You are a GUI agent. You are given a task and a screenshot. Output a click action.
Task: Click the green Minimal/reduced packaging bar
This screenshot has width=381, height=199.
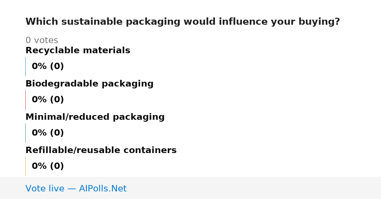click(x=25, y=133)
